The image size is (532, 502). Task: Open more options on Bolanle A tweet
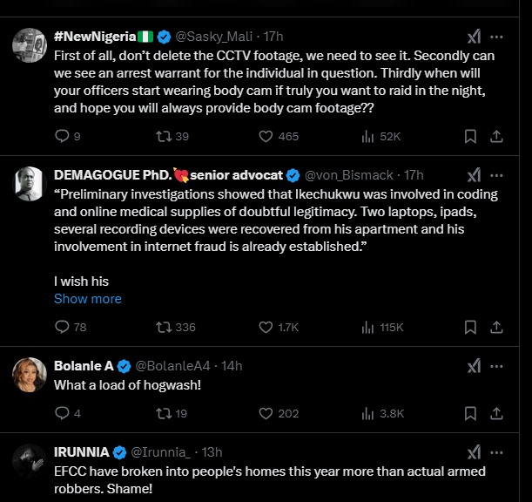pos(496,365)
